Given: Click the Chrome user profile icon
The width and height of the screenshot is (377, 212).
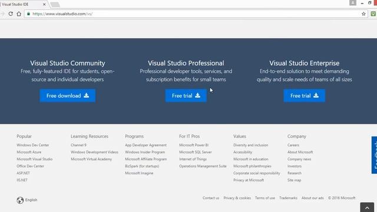Looking at the screenshot, I should click(353, 2).
